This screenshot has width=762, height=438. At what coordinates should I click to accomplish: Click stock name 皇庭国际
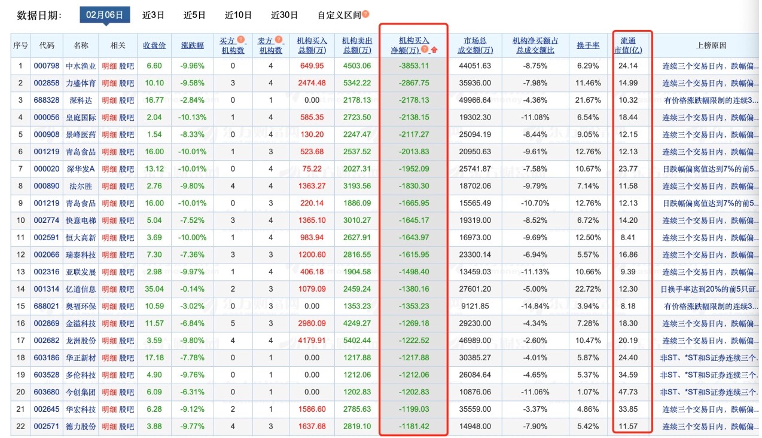click(x=80, y=118)
